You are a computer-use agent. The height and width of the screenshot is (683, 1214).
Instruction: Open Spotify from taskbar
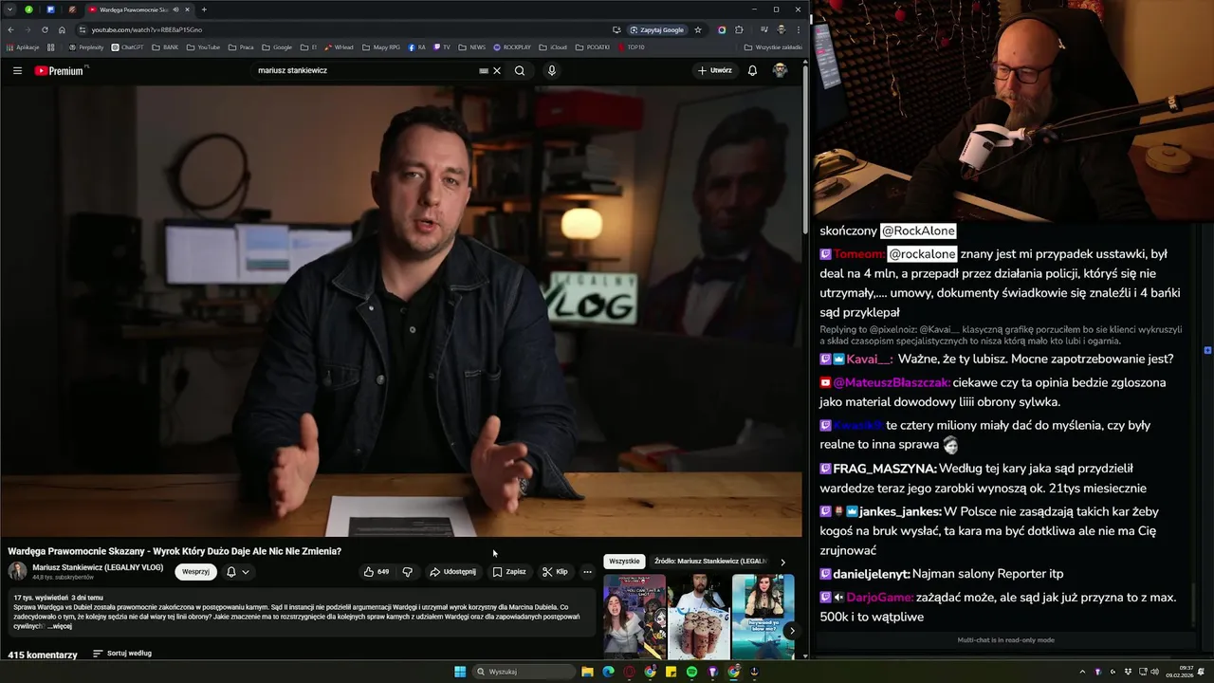691,672
